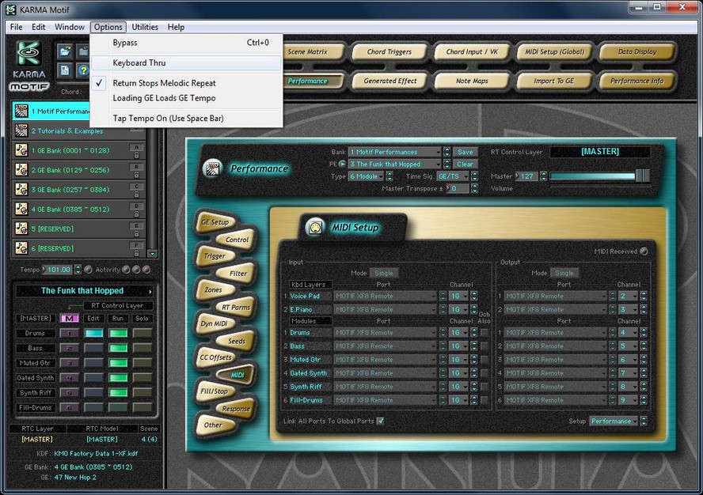Screen dimensions: 703x495
Task: Click the yellow question mark help icon
Action: (82, 70)
